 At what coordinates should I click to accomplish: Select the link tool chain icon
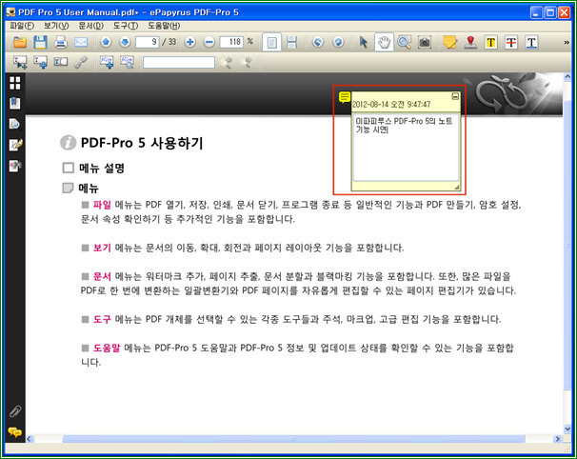point(81,62)
